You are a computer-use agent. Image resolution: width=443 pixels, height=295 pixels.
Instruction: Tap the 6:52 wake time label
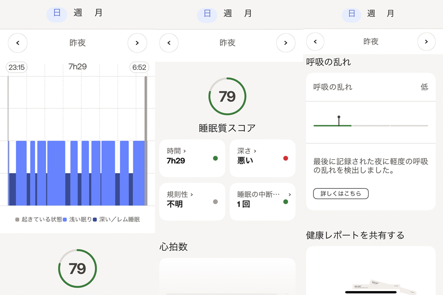point(139,67)
